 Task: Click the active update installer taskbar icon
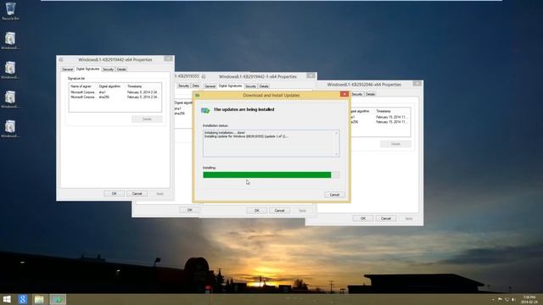coord(58,299)
